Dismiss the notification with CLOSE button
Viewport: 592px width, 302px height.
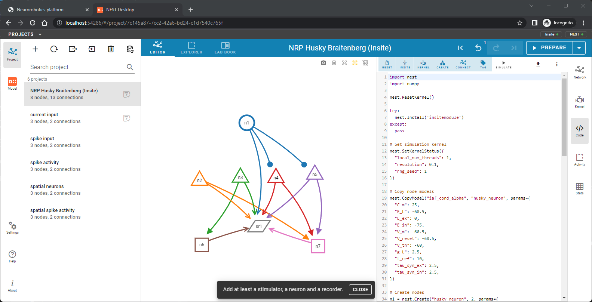[361, 290]
